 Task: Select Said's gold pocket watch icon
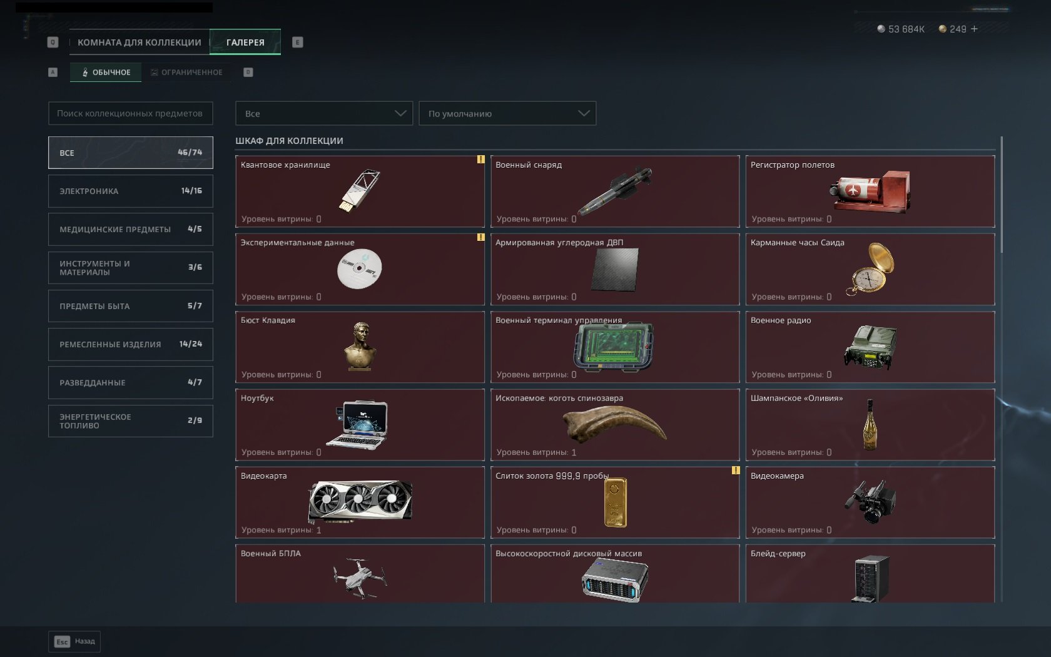pyautogui.click(x=870, y=268)
